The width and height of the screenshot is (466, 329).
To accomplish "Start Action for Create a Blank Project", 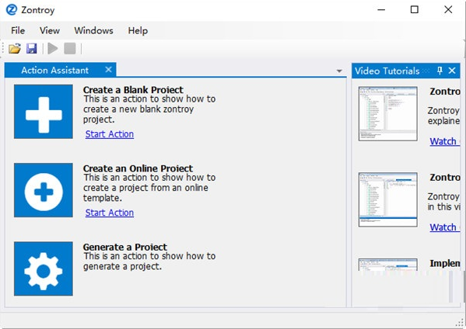I will pos(110,134).
